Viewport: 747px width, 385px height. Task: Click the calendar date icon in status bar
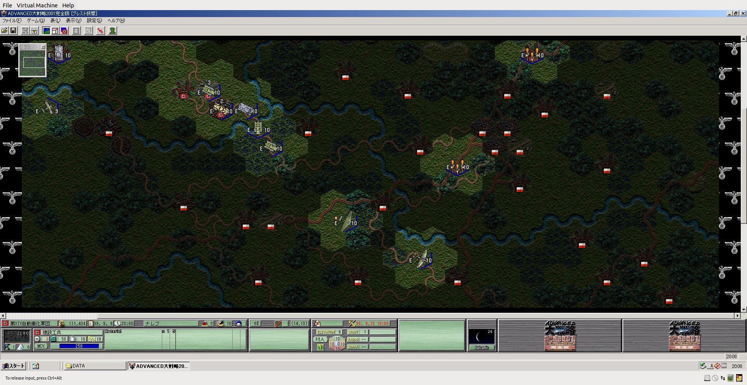pyautogui.click(x=90, y=323)
